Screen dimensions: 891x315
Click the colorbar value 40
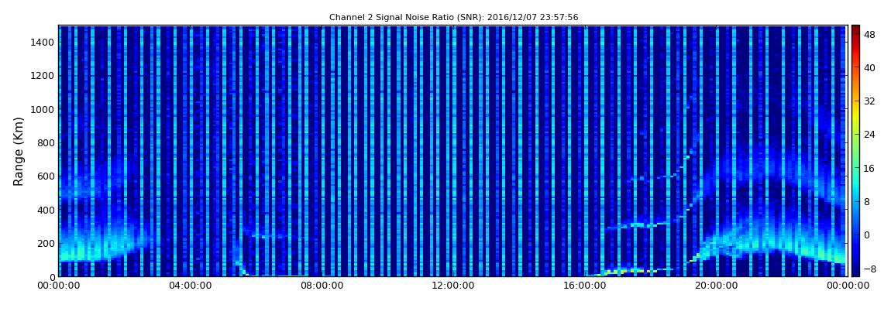[x=870, y=67]
